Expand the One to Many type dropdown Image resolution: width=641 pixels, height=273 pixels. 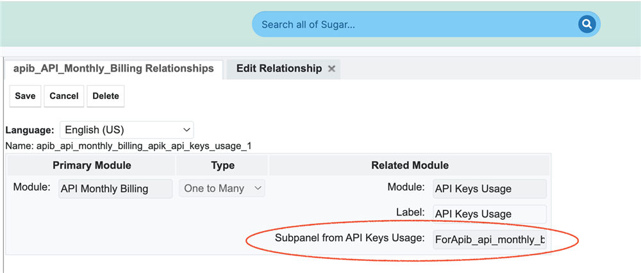pyautogui.click(x=222, y=189)
